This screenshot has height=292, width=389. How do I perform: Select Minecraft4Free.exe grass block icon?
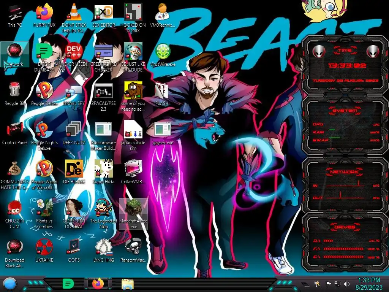(133, 214)
